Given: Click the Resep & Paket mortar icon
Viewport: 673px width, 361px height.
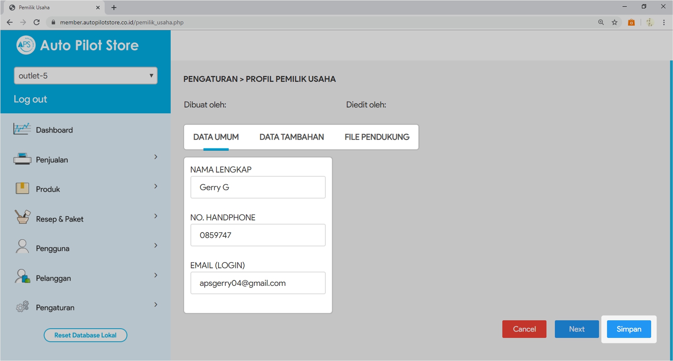Looking at the screenshot, I should [x=22, y=217].
